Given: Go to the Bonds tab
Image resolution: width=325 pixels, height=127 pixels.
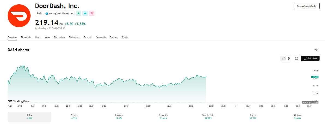Looking at the screenshot, I should pos(124,37).
